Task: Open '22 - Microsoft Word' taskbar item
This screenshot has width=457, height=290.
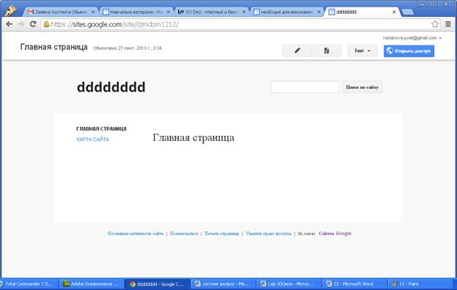Action: coord(354,283)
